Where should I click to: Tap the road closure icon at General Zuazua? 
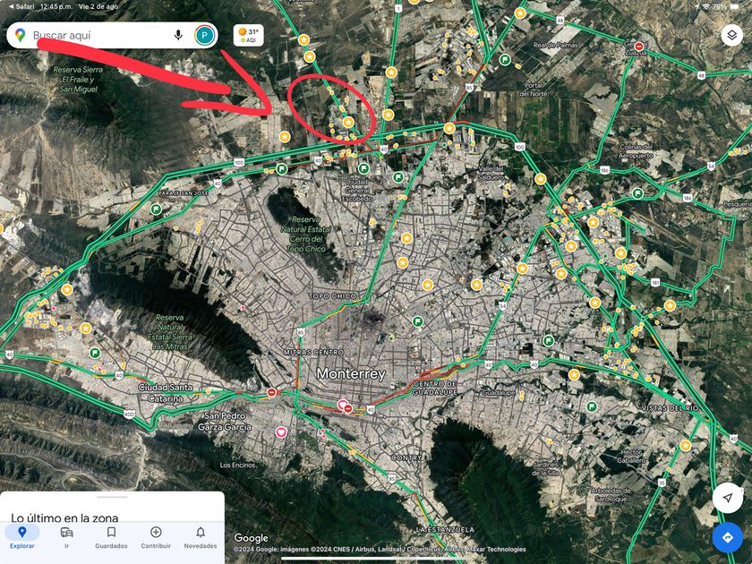click(639, 46)
